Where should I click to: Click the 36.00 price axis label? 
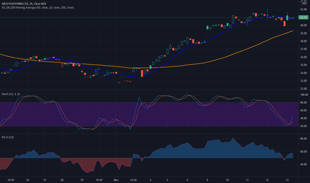pyautogui.click(x=303, y=57)
